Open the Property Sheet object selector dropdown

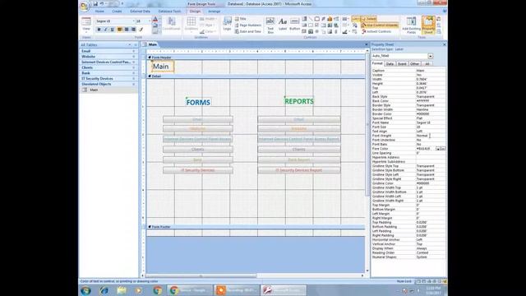tap(431, 56)
